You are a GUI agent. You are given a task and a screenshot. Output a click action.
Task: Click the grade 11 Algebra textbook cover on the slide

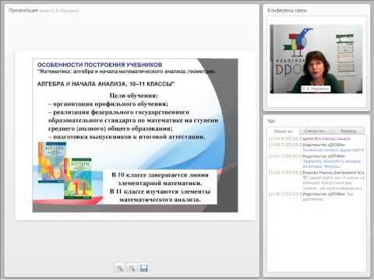[78, 178]
